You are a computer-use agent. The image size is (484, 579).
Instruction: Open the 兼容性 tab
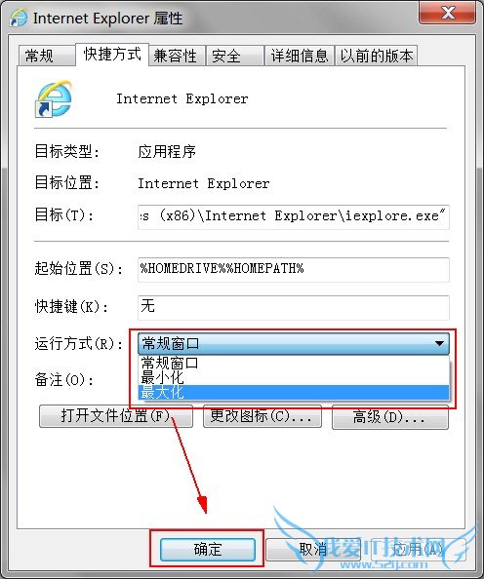(x=177, y=57)
